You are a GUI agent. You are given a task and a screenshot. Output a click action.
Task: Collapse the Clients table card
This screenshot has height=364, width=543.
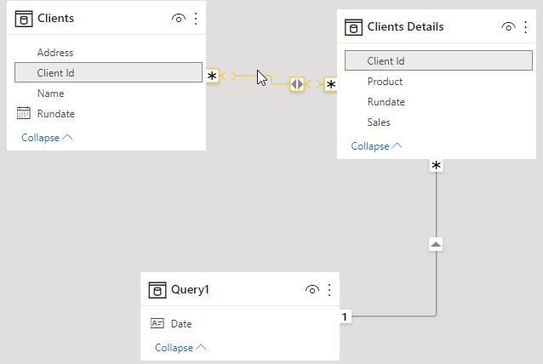tap(47, 138)
